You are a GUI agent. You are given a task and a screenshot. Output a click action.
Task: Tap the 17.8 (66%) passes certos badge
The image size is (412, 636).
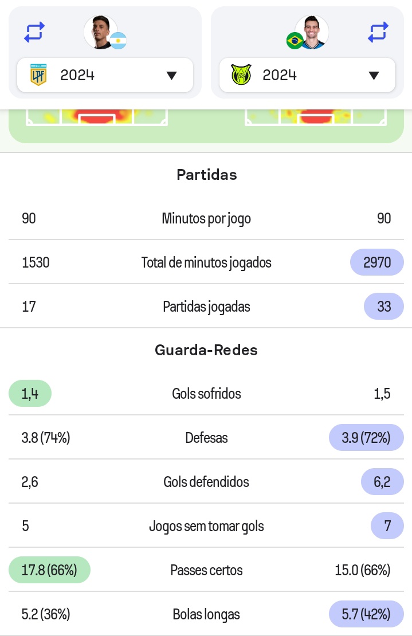point(49,570)
